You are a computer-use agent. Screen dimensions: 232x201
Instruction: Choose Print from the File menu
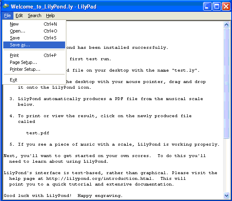click(34, 55)
